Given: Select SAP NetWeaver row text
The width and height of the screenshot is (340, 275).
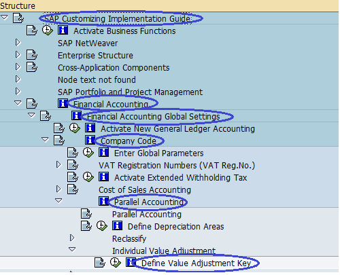Looking at the screenshot, I should (88, 43).
